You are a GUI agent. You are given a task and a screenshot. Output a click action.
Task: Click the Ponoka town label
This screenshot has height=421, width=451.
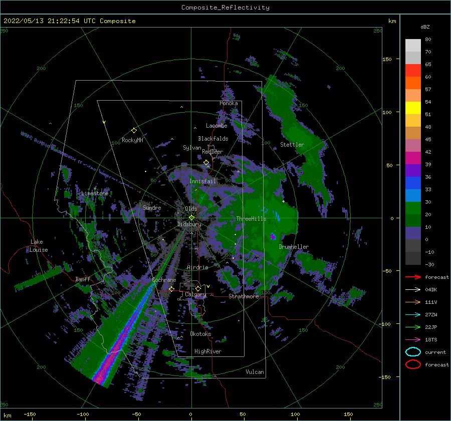pos(229,103)
